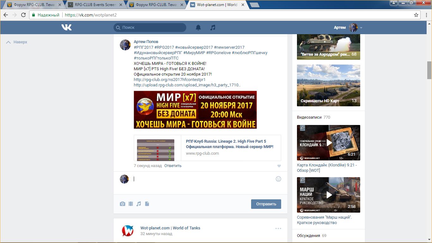Follow the upload.rpg-club.com image link

click(x=187, y=85)
